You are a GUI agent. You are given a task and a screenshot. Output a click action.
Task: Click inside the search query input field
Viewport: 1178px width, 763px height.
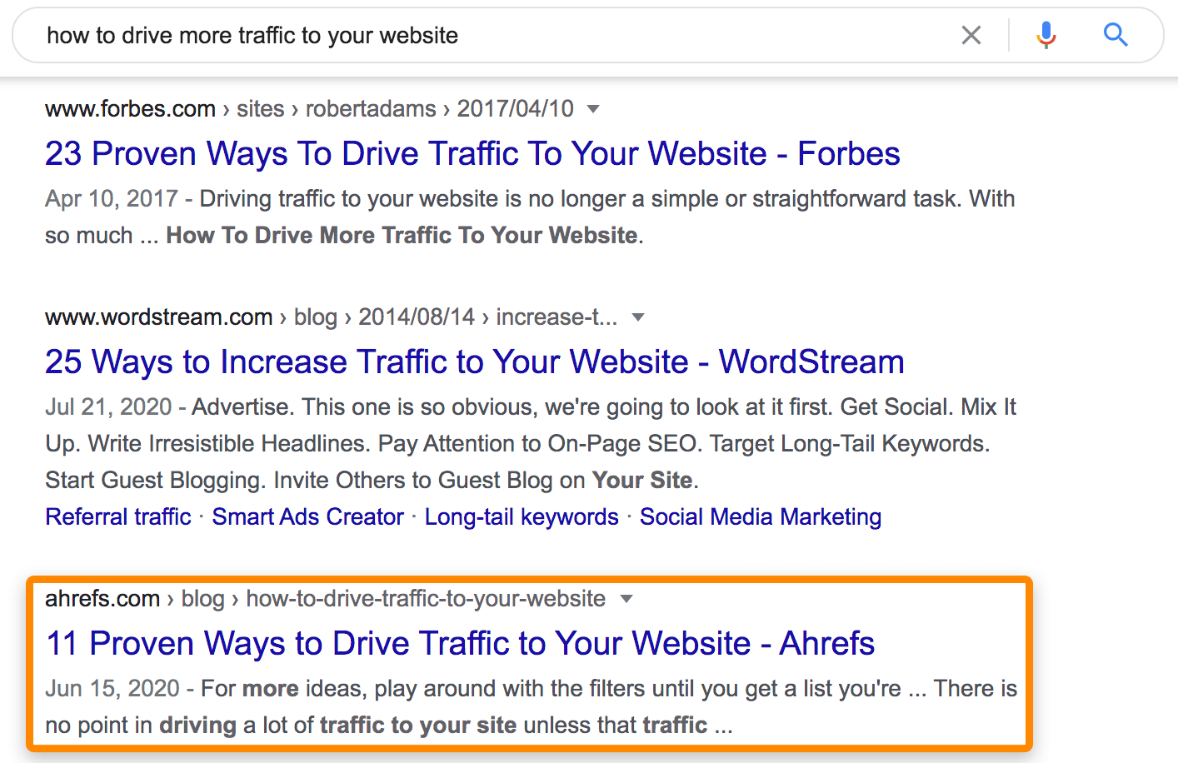pyautogui.click(x=333, y=35)
